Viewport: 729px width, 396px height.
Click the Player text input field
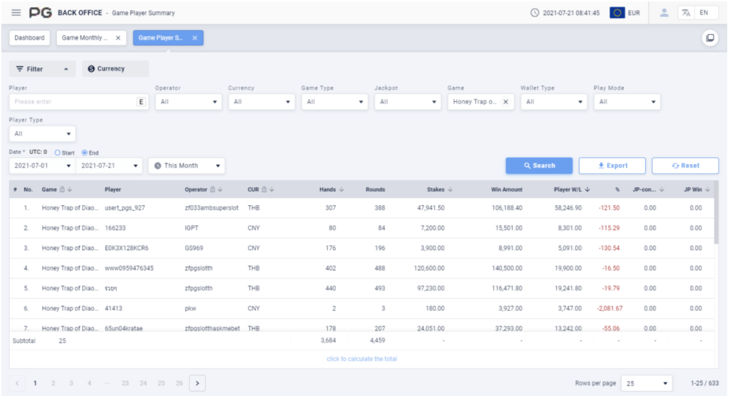(74, 102)
